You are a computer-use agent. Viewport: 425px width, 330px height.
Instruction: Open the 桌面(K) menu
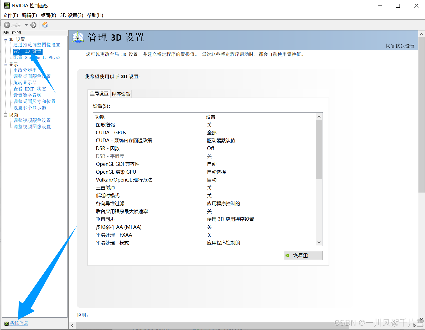(48, 15)
